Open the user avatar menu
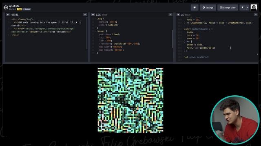The height and width of the screenshot is (146, 261). pos(254,7)
